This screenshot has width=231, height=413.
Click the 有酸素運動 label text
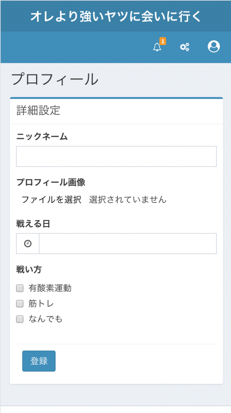click(x=50, y=288)
